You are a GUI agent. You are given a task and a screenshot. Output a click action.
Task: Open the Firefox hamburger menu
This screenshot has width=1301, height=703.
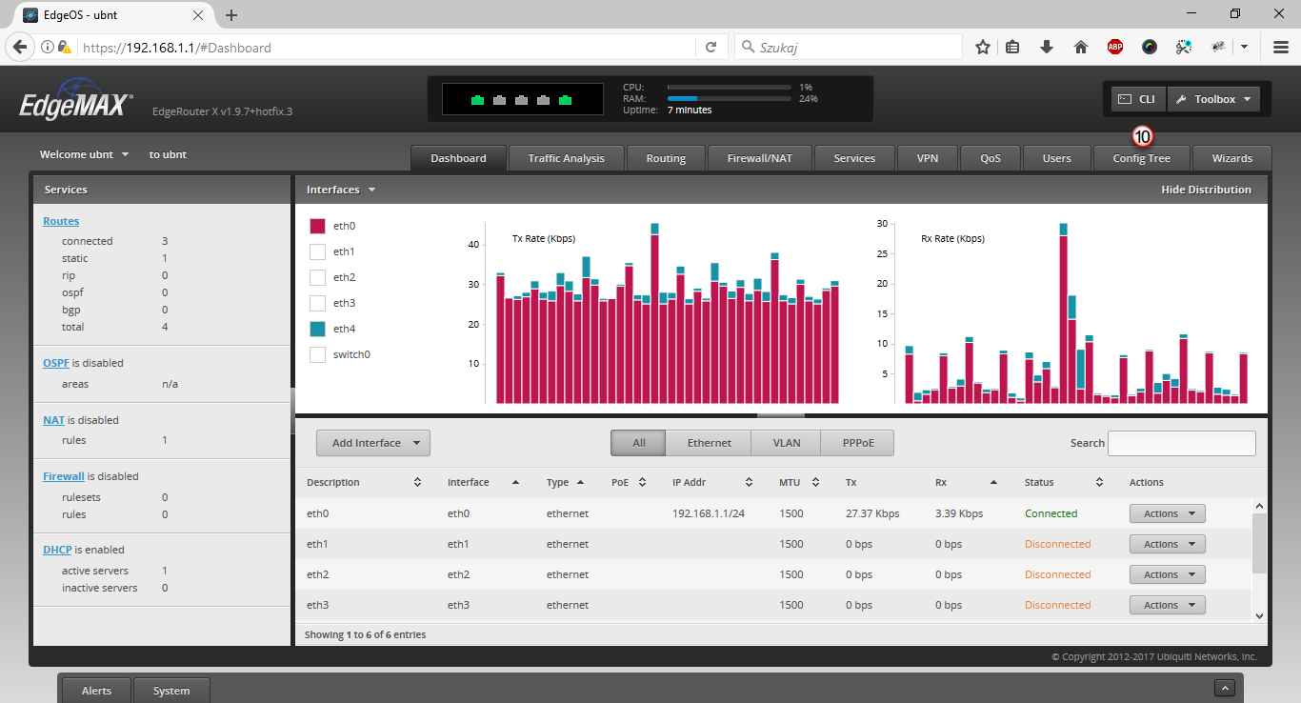tap(1281, 47)
